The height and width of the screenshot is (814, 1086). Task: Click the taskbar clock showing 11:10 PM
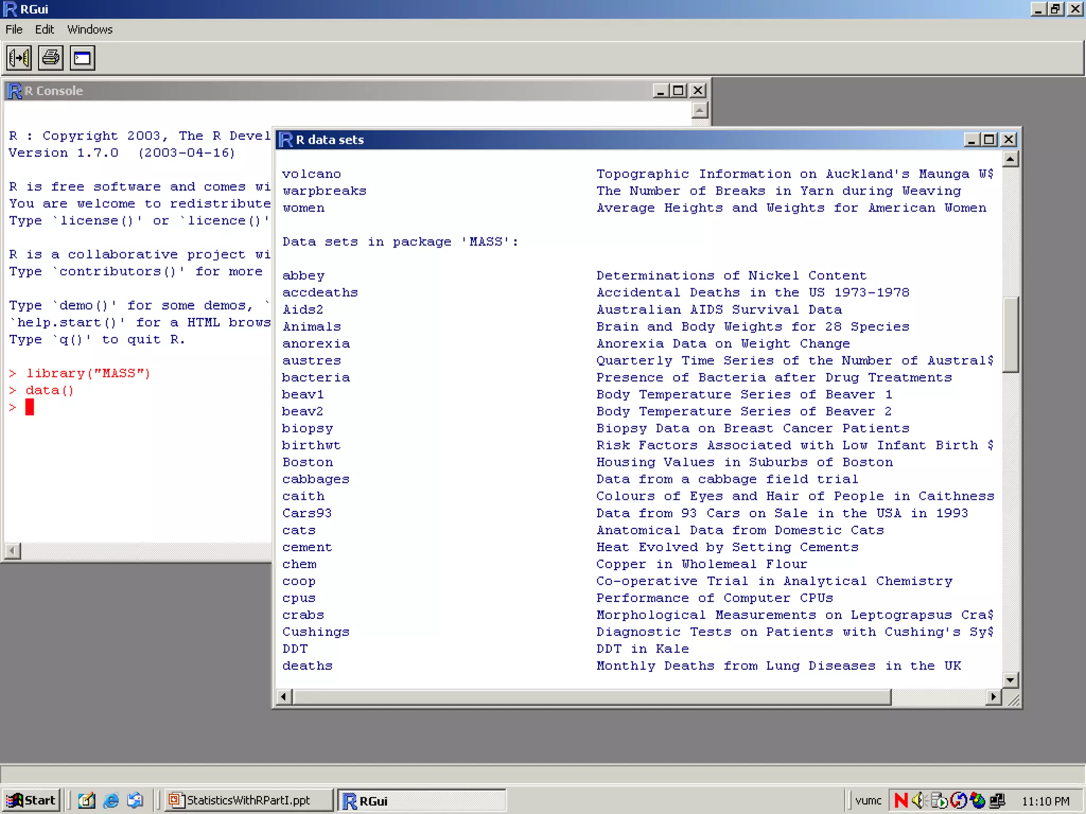tap(1045, 801)
